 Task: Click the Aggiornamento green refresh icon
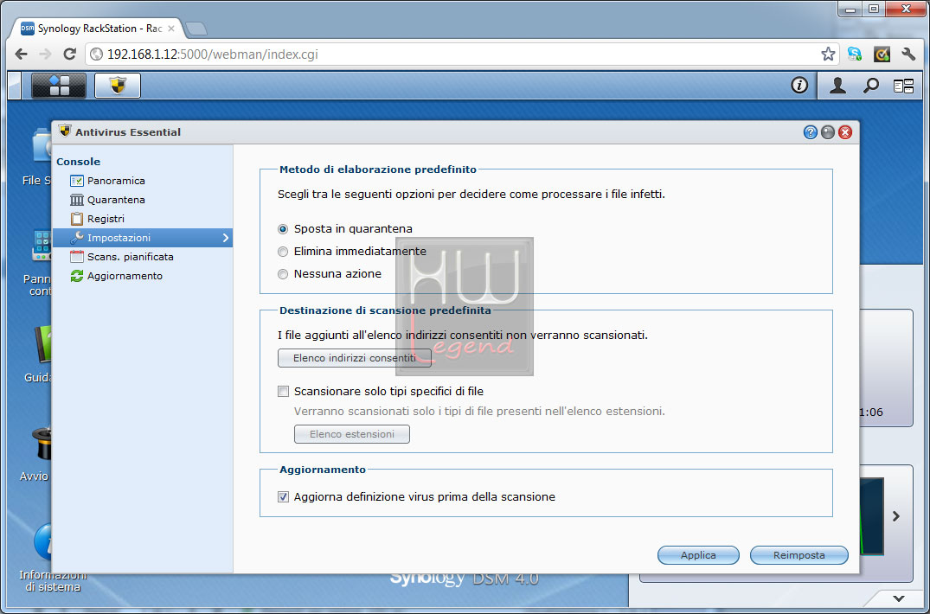[76, 276]
